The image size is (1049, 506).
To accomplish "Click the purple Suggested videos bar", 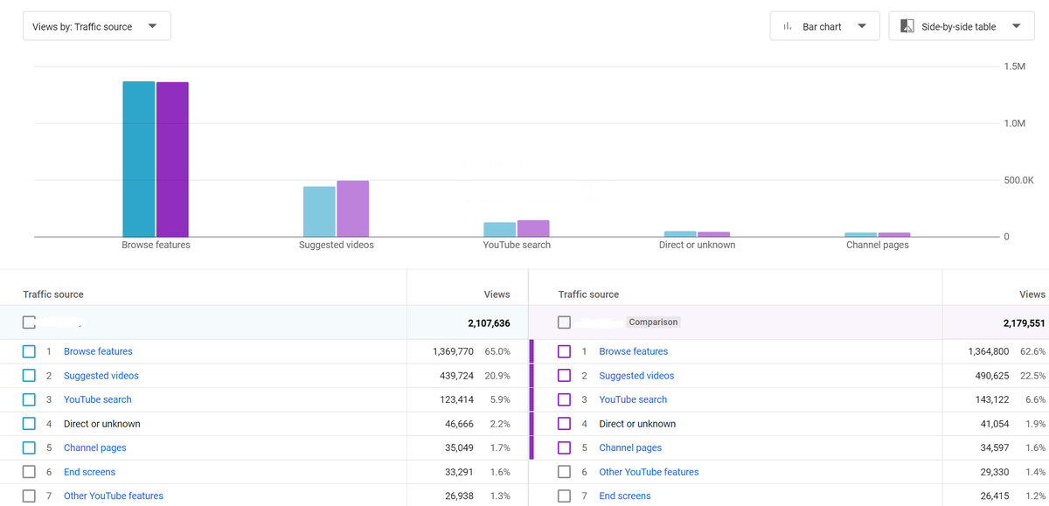I will point(353,209).
